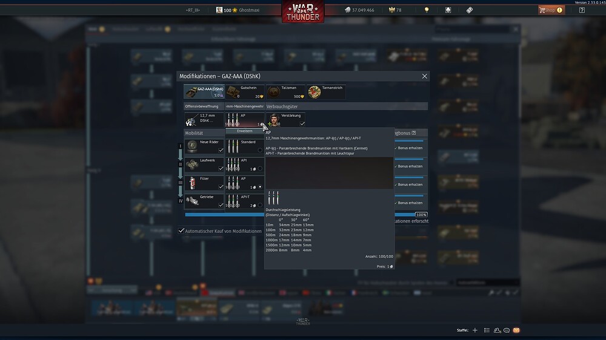Click the War Thunder logo
The image size is (606, 340).
303,11
